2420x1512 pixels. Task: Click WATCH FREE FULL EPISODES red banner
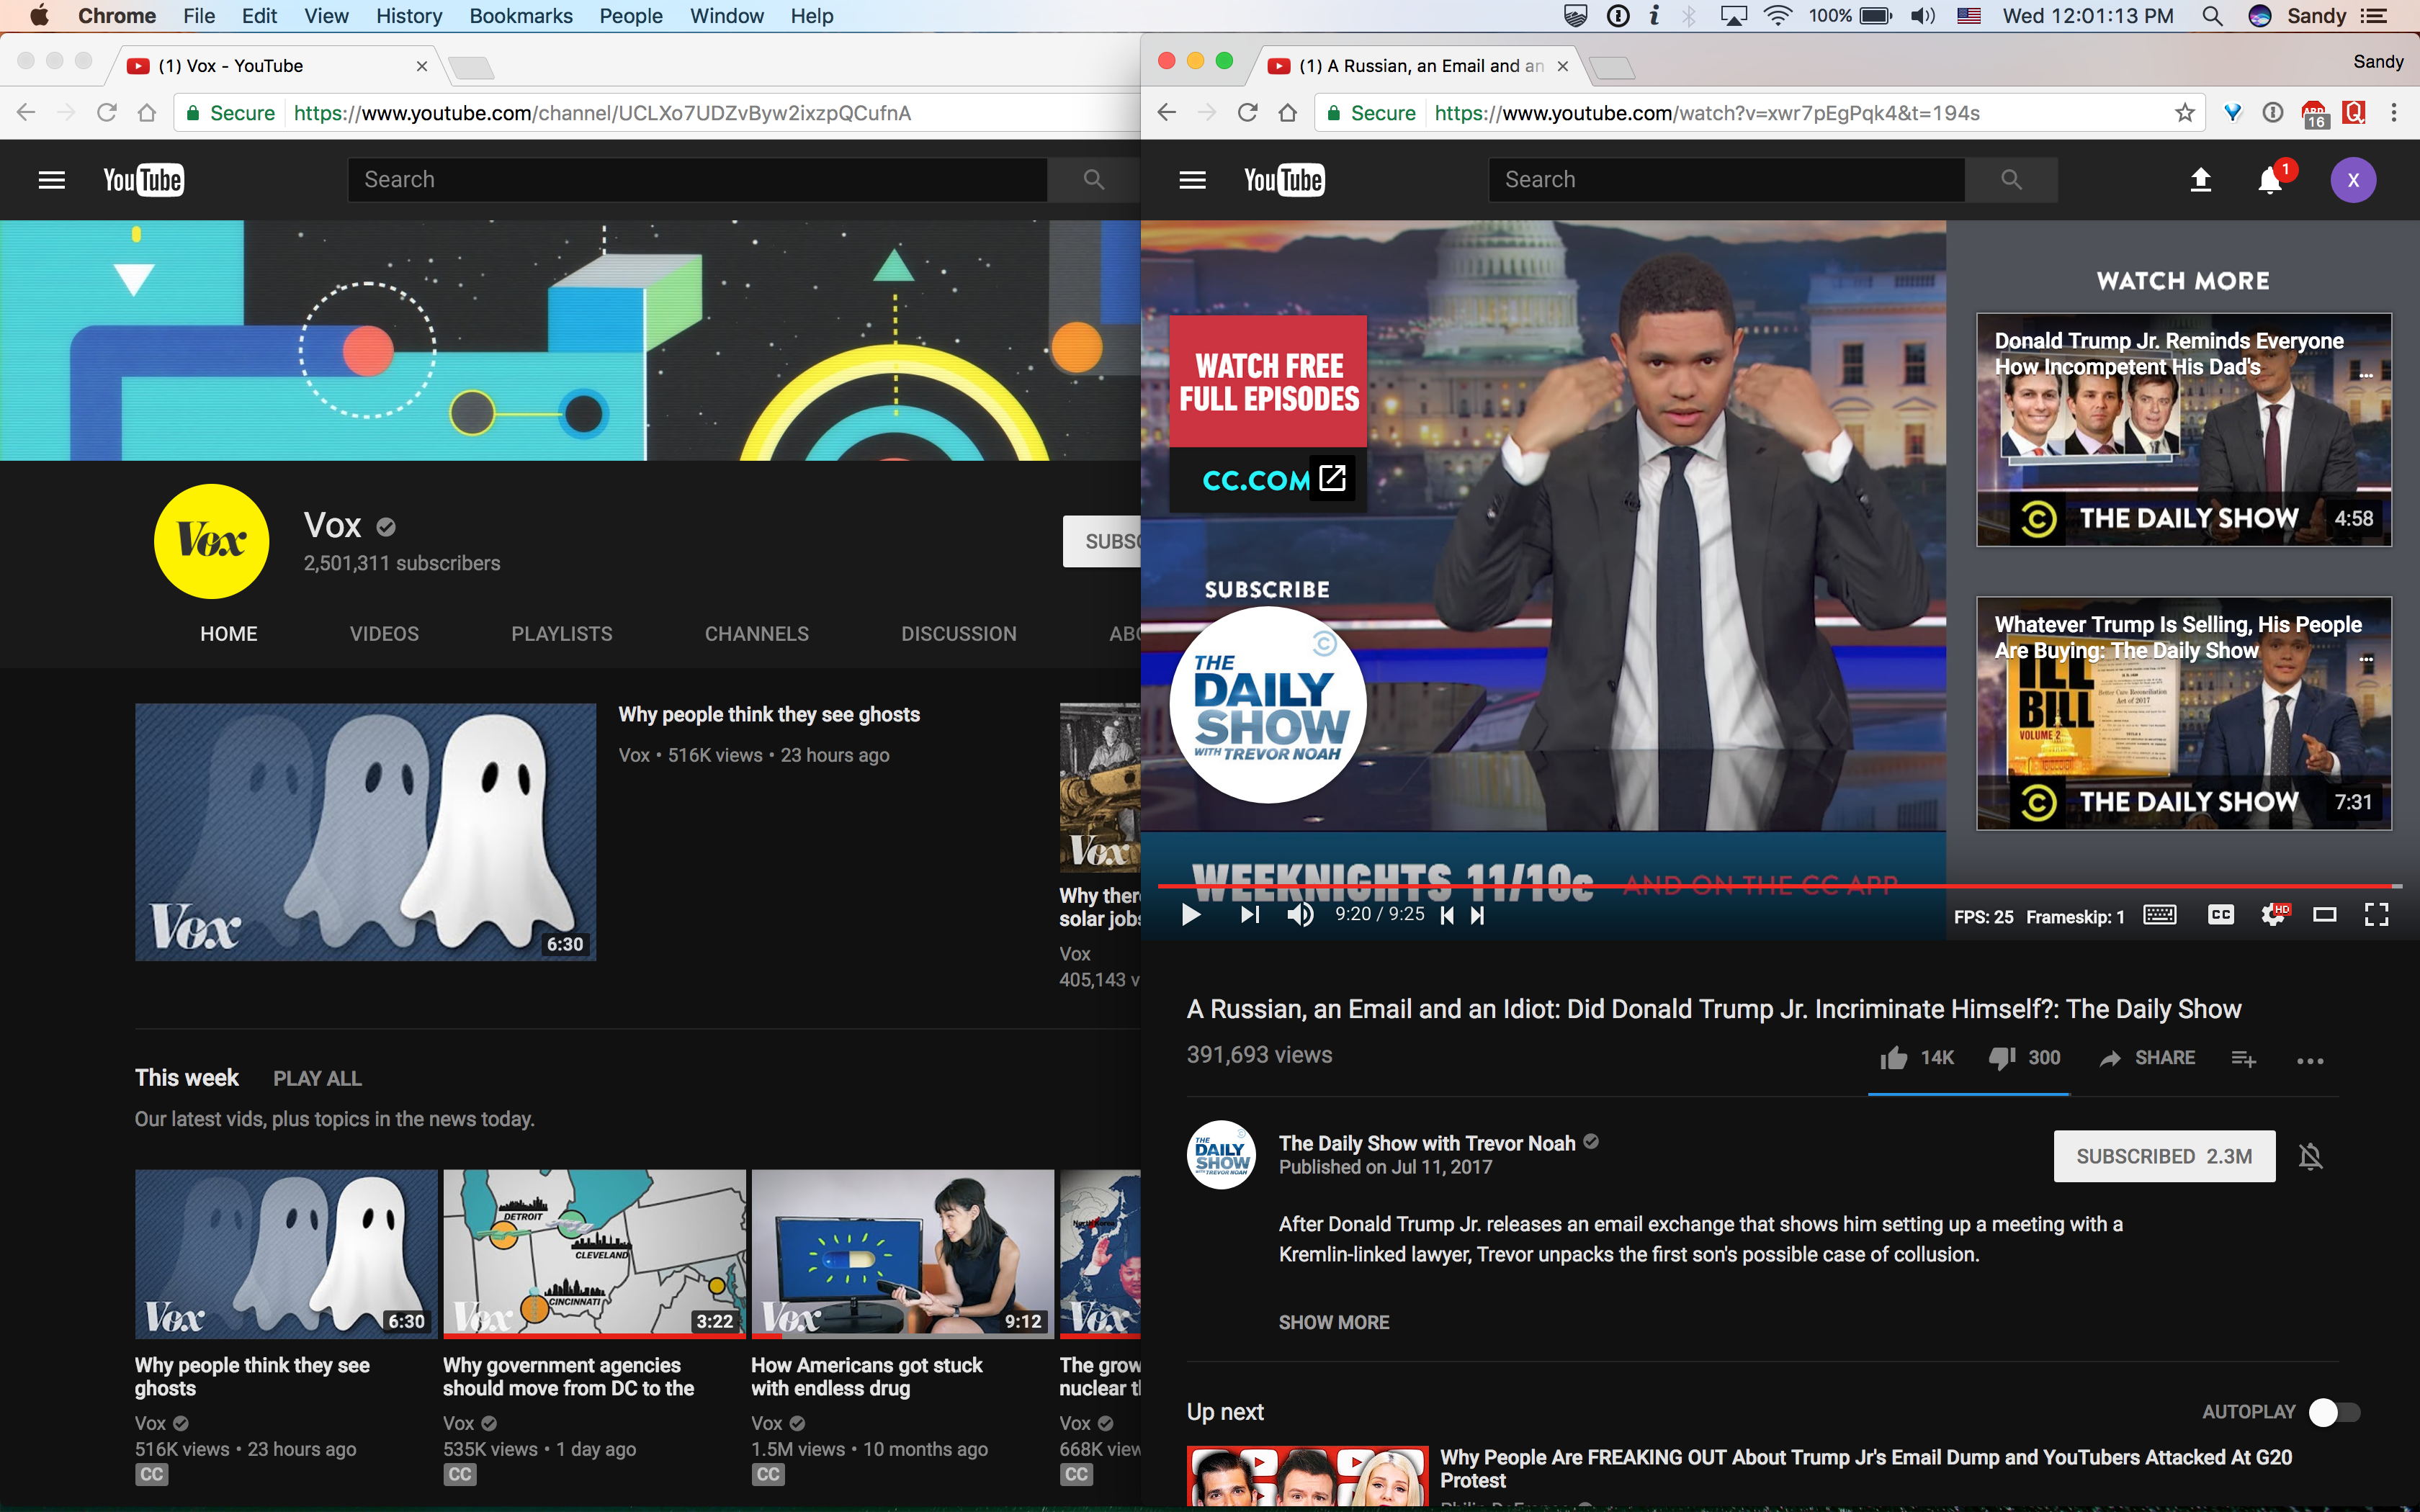click(x=1268, y=382)
